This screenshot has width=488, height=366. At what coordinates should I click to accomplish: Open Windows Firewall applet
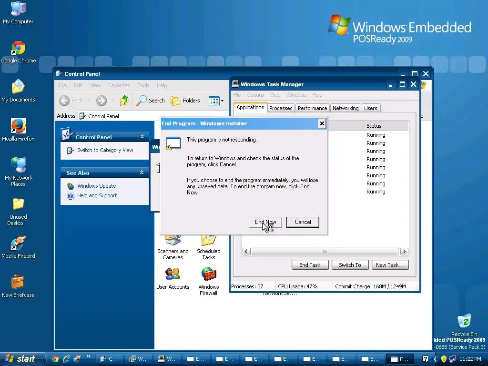(209, 281)
